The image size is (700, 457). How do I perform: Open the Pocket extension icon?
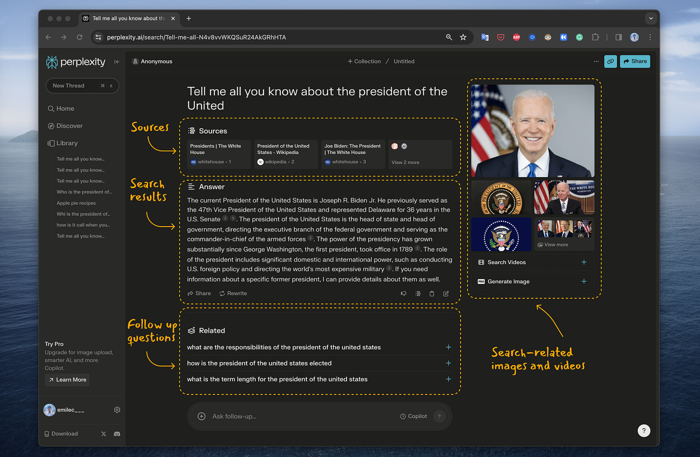[500, 37]
